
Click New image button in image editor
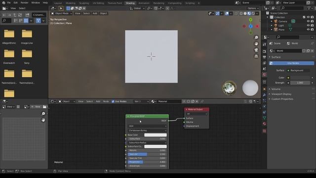point(36,107)
